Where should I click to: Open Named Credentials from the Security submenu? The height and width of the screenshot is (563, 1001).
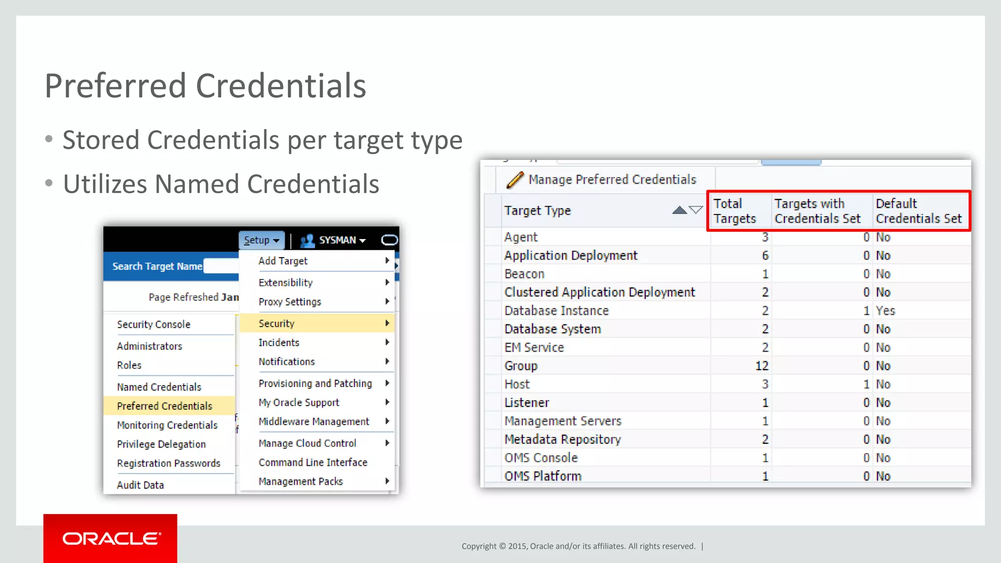(x=170, y=387)
